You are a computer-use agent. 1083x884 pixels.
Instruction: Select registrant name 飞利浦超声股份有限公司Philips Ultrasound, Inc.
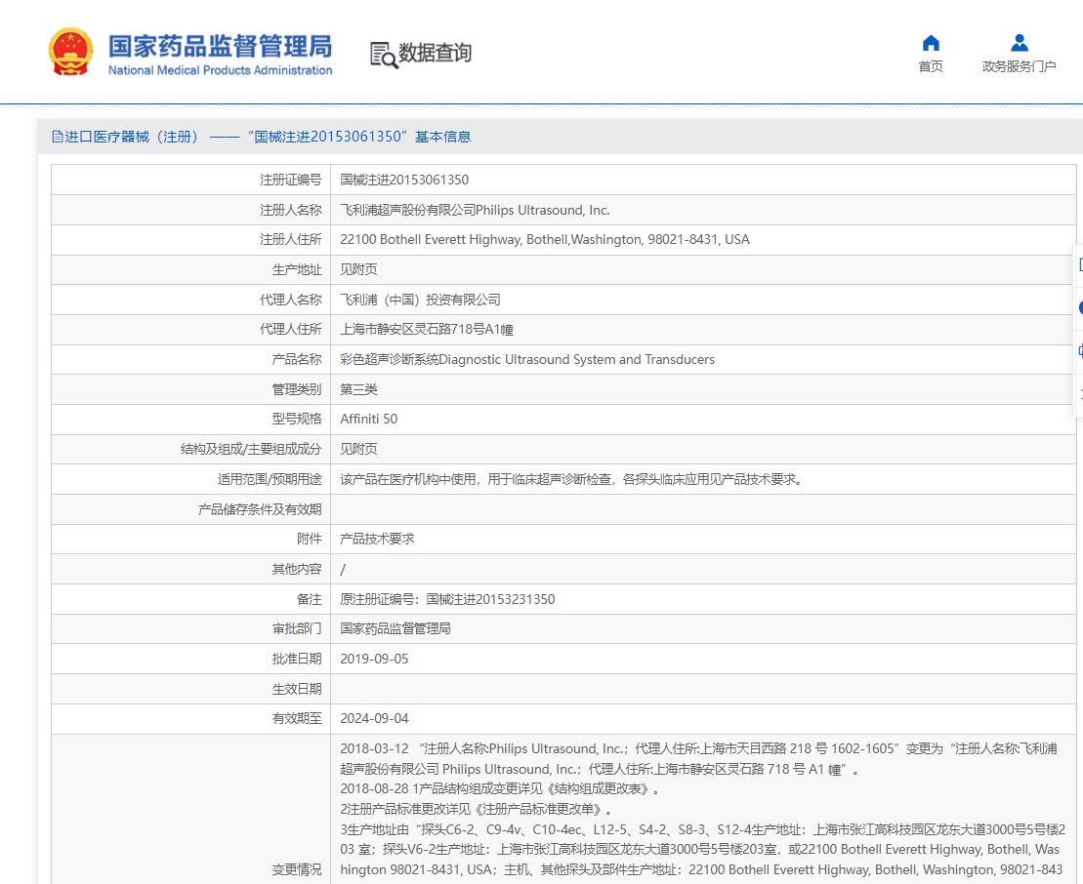tap(475, 210)
